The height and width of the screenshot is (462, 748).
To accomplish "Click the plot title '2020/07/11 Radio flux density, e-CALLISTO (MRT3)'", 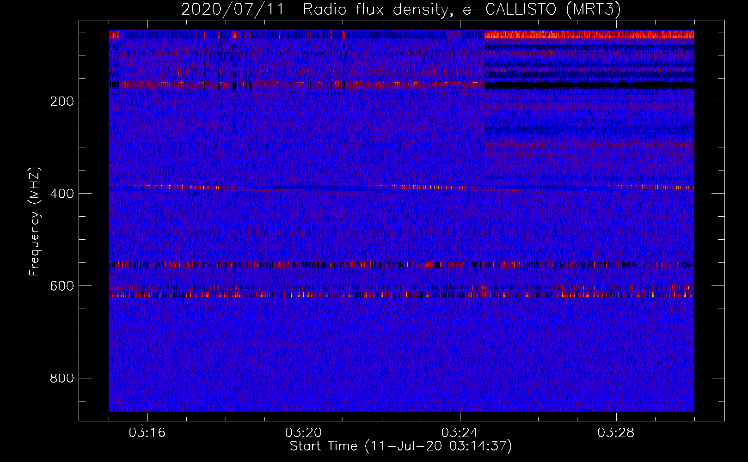I will 401,10.
